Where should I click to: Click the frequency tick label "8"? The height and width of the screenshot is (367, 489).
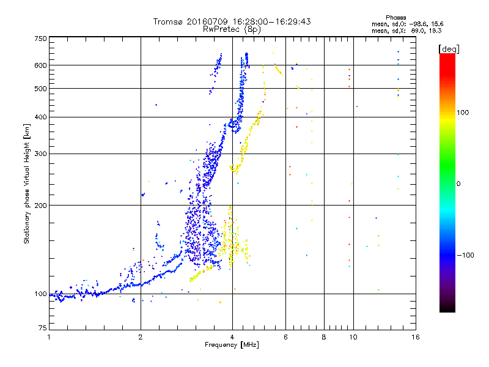click(324, 337)
